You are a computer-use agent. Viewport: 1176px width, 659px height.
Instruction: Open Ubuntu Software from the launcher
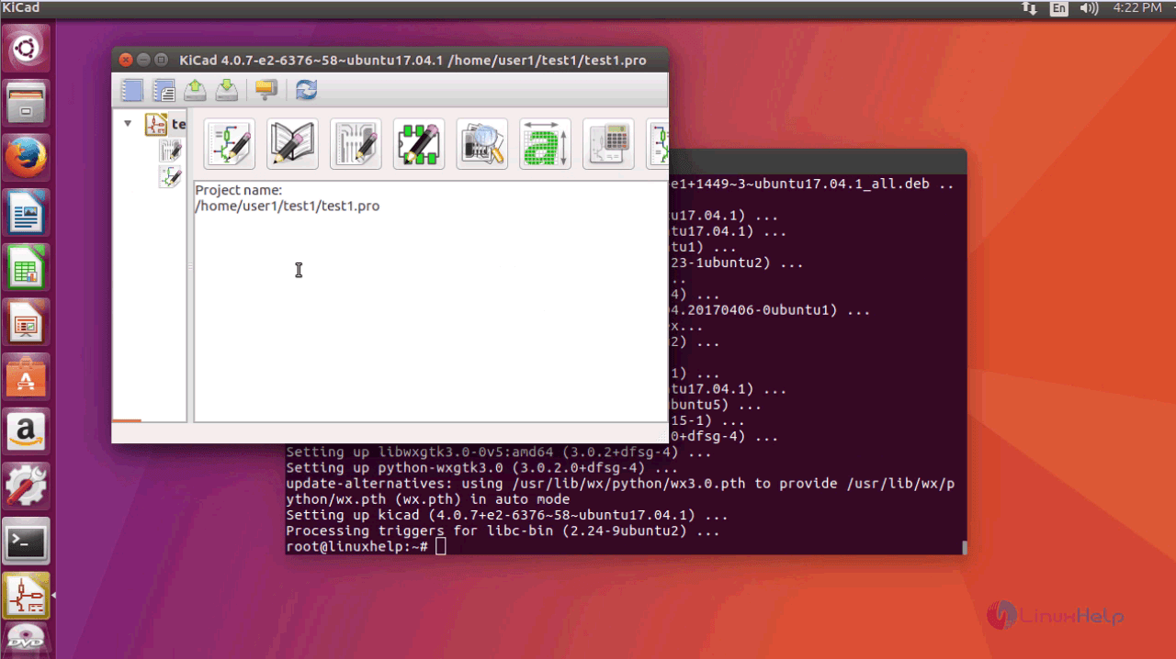coord(28,377)
